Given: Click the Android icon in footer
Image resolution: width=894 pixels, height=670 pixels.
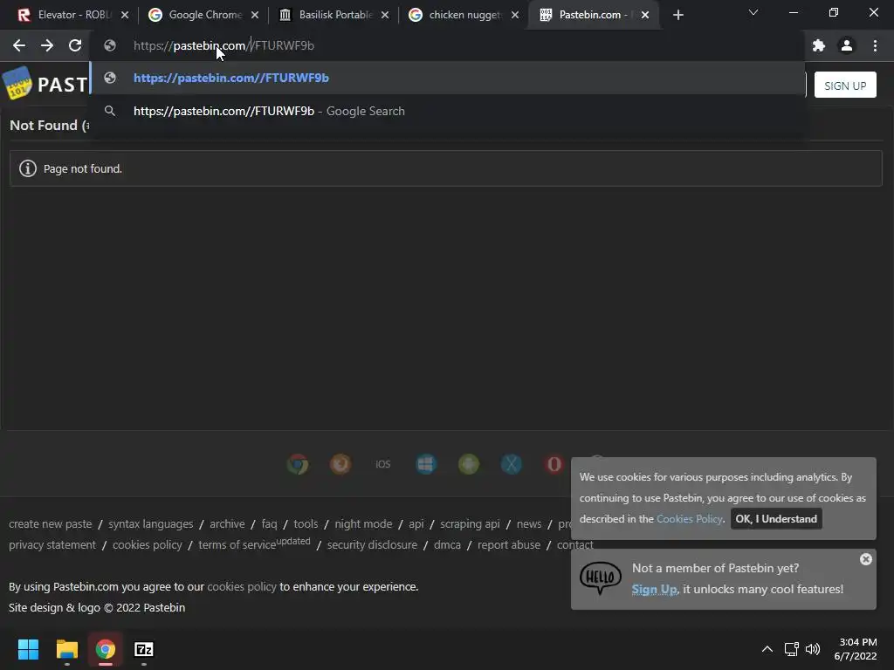Looking at the screenshot, I should click(469, 464).
